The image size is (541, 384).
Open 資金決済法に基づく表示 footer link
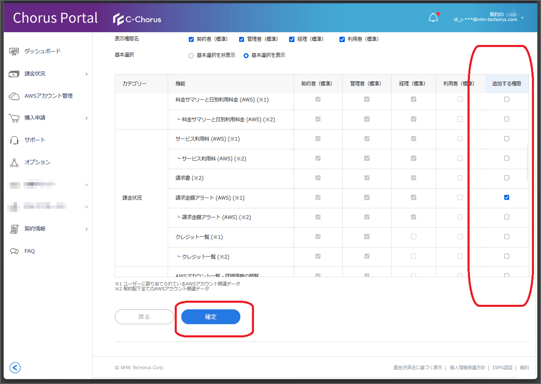418,368
